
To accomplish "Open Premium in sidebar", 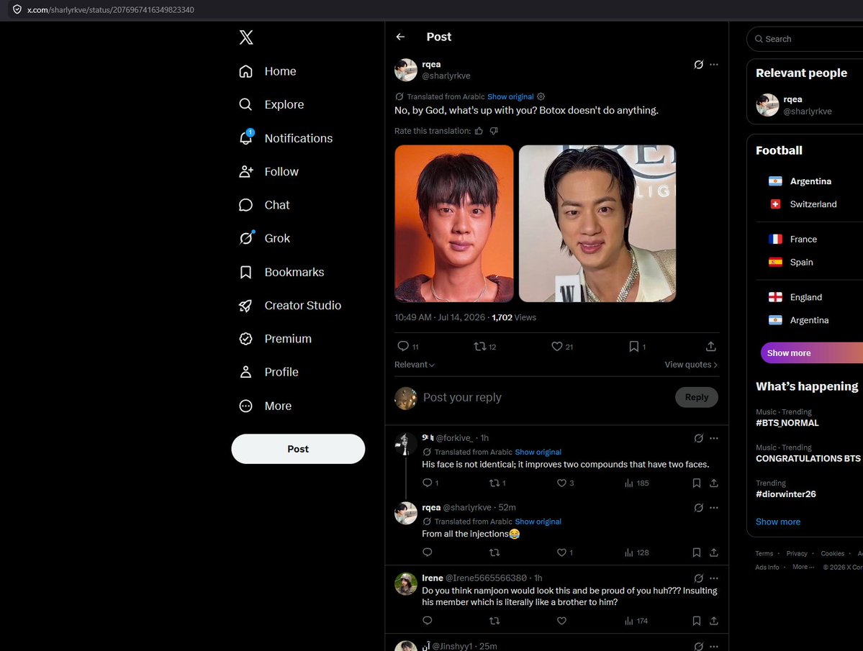I will point(276,339).
